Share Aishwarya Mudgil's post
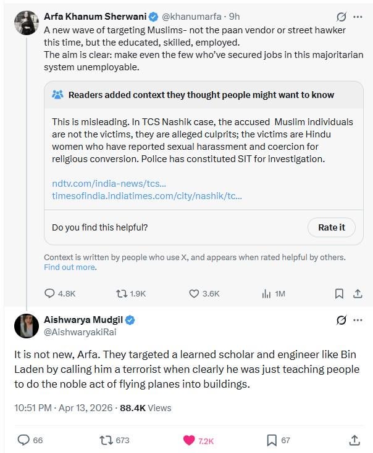 [x=354, y=440]
